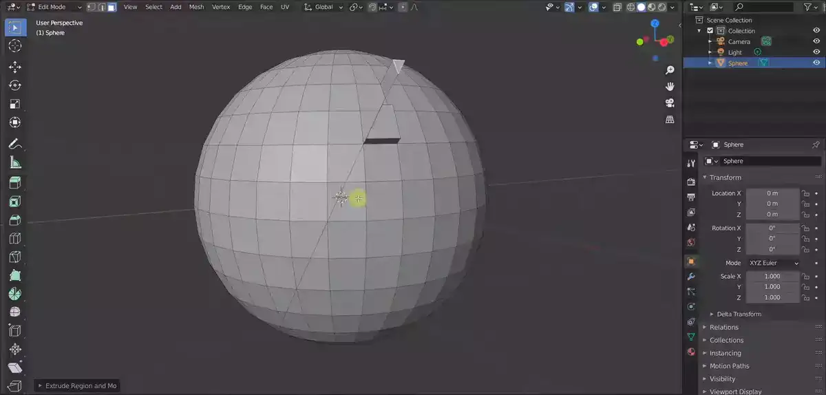
Task: Toggle camera view icon in viewport
Action: pos(669,103)
